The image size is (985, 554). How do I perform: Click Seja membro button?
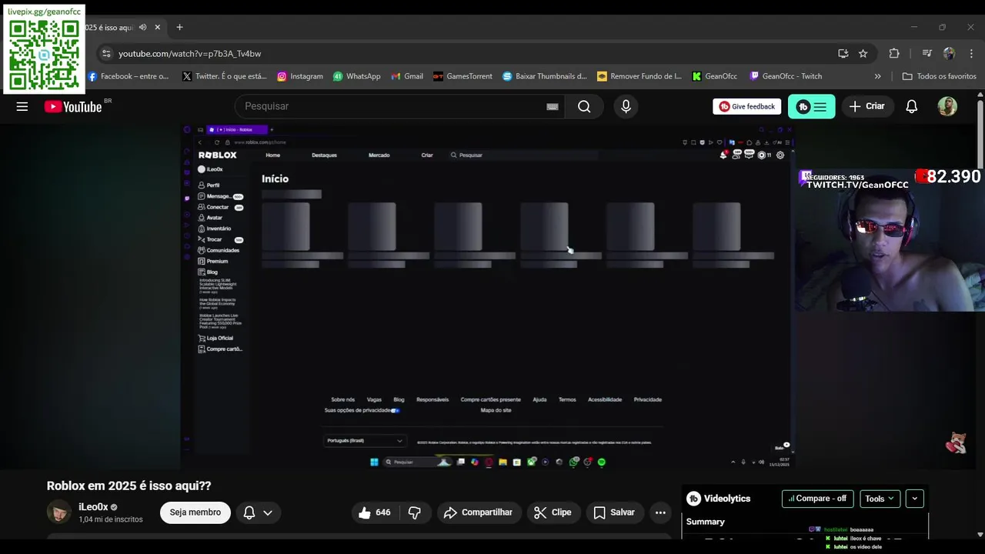click(195, 512)
